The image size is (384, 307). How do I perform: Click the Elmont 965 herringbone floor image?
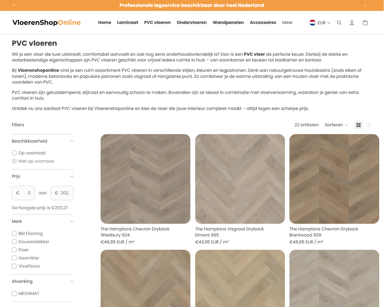click(x=240, y=179)
